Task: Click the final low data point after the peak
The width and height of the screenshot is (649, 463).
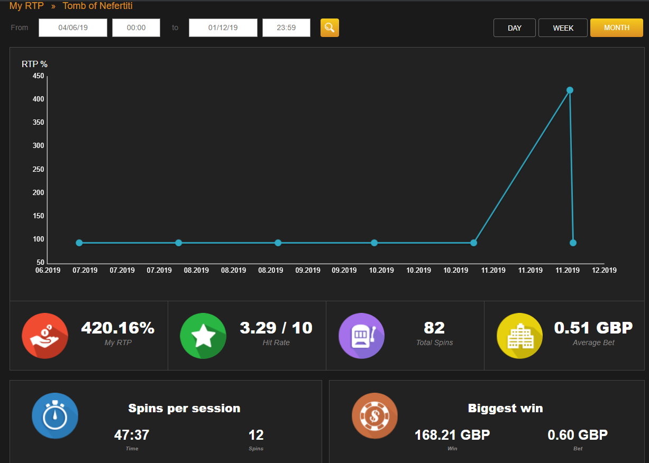Action: click(573, 243)
